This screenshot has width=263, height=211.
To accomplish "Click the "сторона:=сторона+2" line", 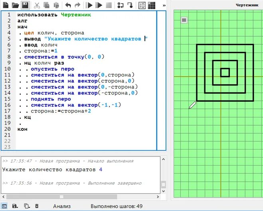I will 61,111.
